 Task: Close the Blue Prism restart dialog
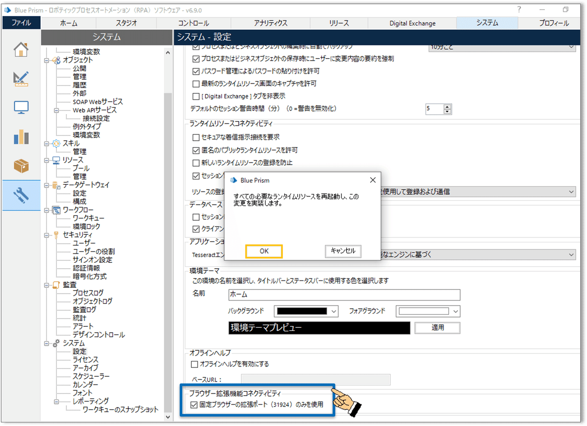click(372, 180)
